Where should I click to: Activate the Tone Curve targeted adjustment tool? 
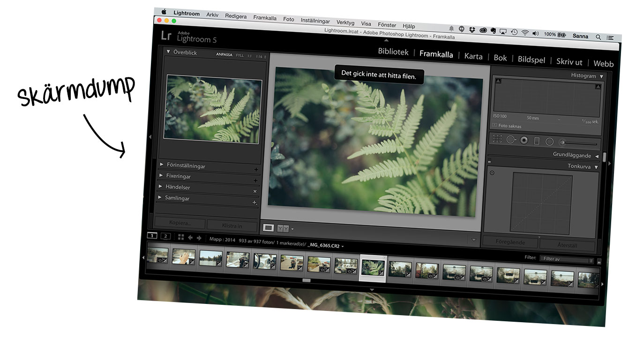492,173
